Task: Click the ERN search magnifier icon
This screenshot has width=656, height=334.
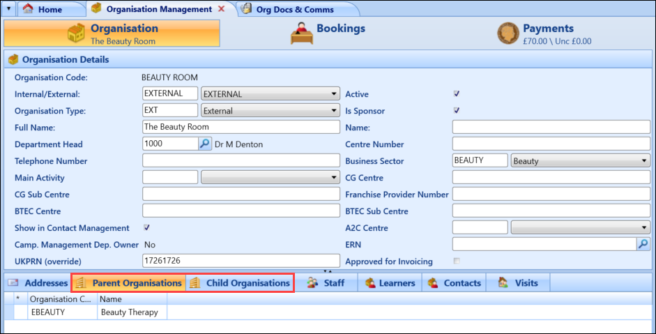Action: [x=643, y=243]
